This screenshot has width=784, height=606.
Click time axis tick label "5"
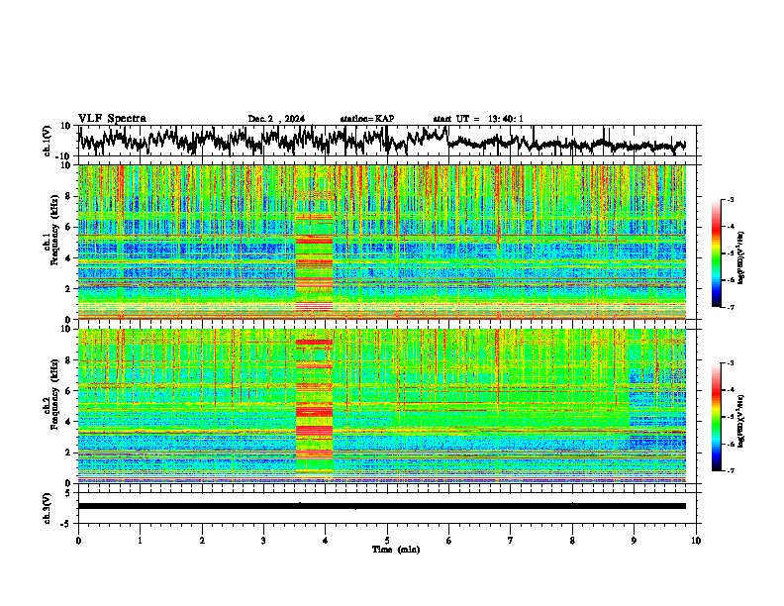[387, 541]
